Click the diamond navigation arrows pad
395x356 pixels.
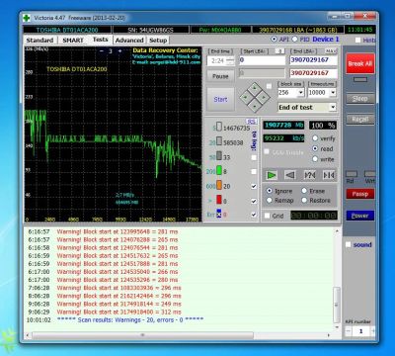click(255, 98)
